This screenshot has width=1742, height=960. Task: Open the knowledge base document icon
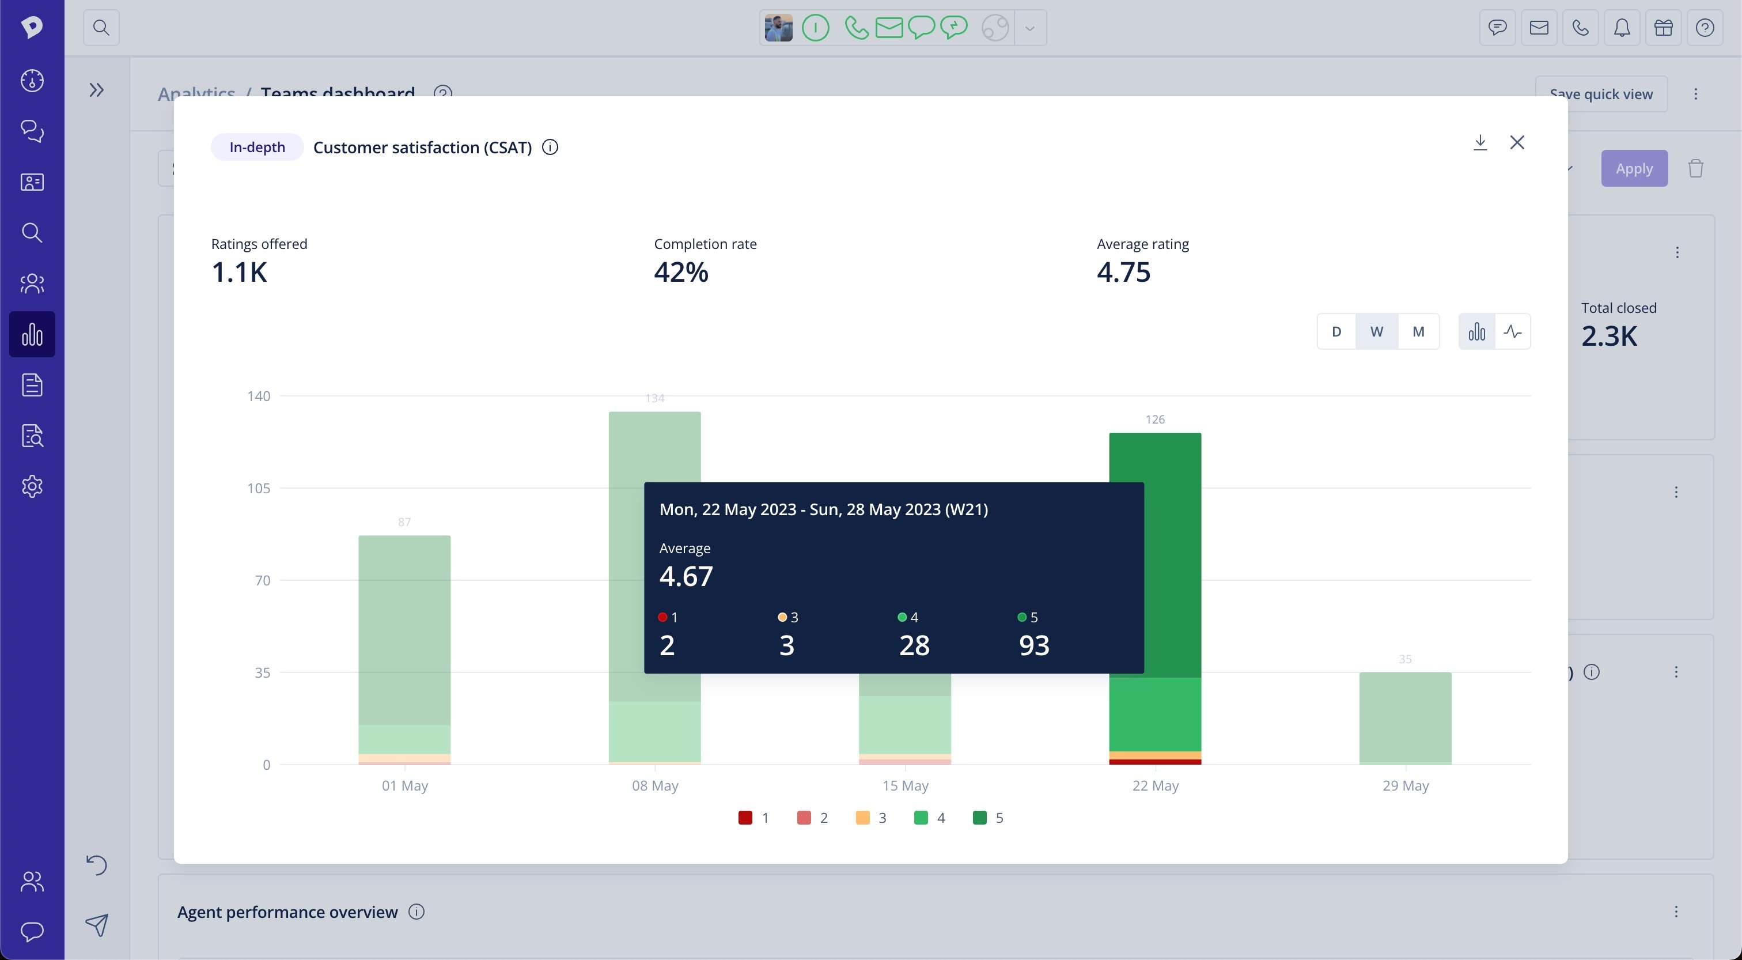[32, 385]
